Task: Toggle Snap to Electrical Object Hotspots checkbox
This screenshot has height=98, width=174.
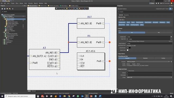Action: pyautogui.click(x=127, y=41)
